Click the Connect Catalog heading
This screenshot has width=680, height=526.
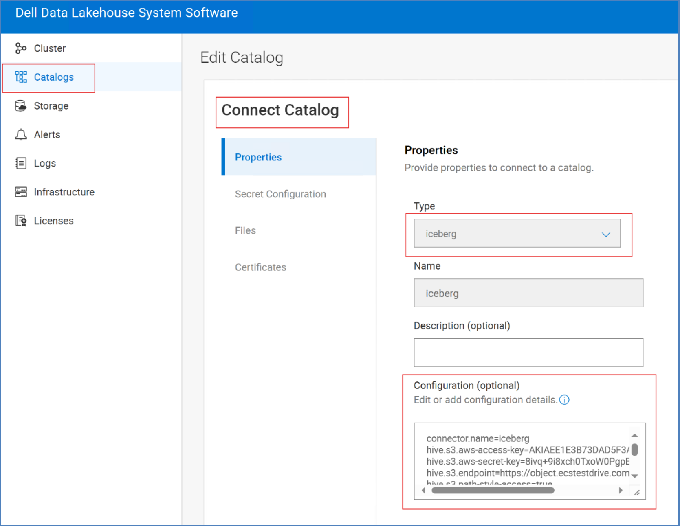[x=280, y=110]
